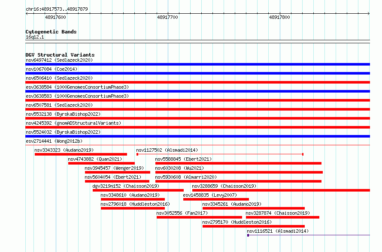Screen dimensions: 382x252
Task: Click the 48917600 ruler tick label
Action: (55, 17)
